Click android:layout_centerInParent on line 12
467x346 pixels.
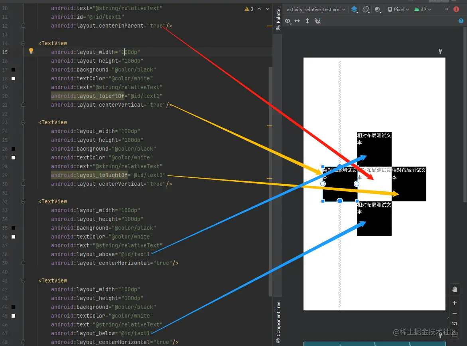pyautogui.click(x=97, y=26)
